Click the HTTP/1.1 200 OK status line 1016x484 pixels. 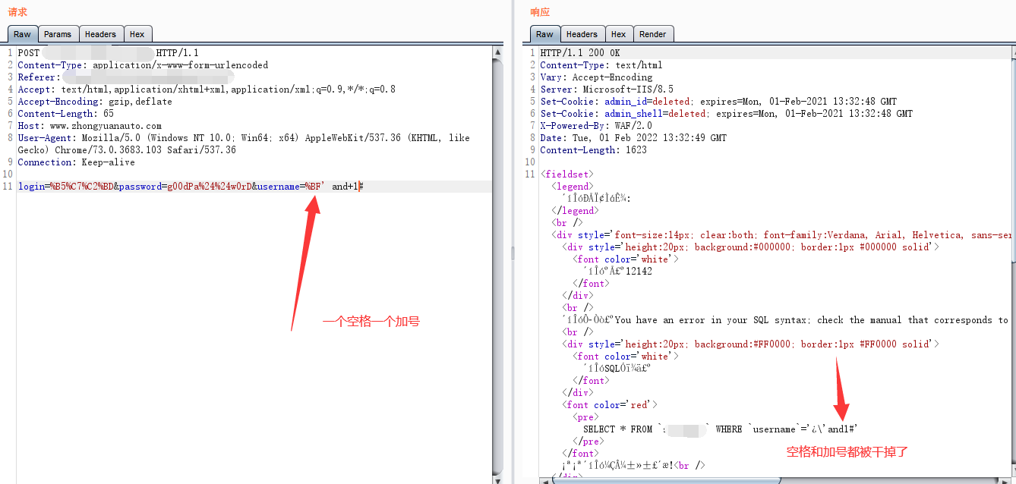click(580, 53)
